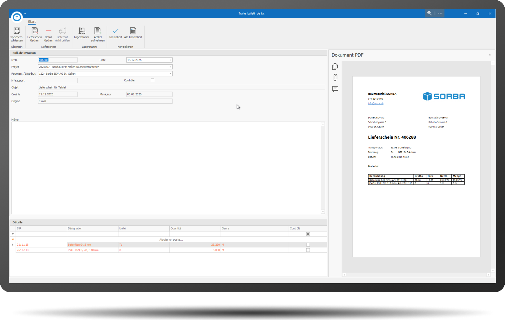This screenshot has height=320, width=505.
Task: Open the Date dropdown calendar
Action: 170,60
